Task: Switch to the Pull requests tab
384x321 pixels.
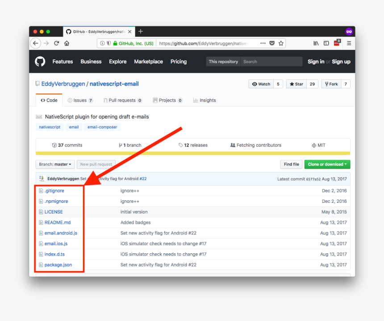Action: point(122,100)
